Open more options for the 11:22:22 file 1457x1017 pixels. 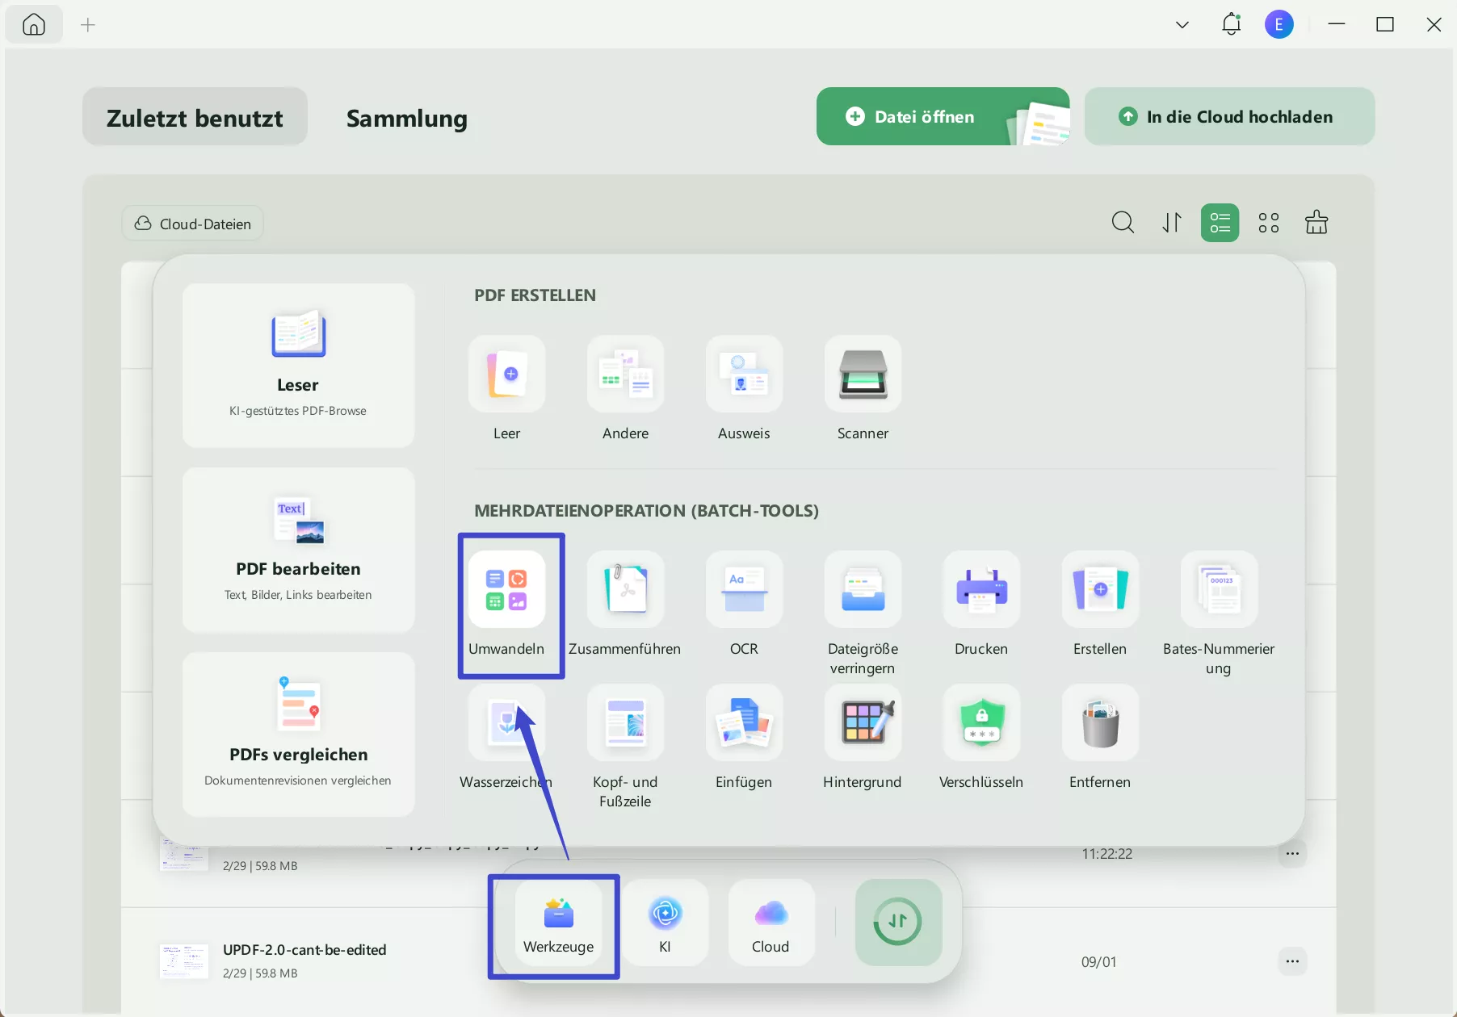coord(1292,853)
